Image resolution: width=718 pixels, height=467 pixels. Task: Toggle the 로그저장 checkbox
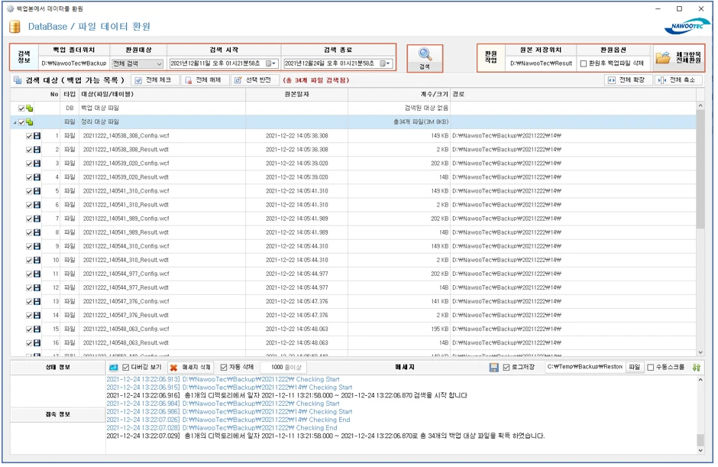506,368
